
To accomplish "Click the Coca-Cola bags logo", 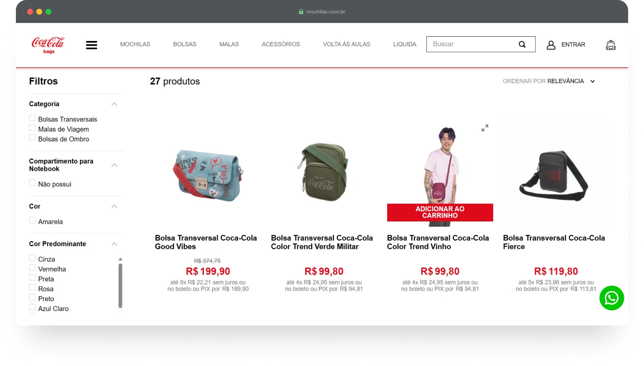I will (x=48, y=45).
